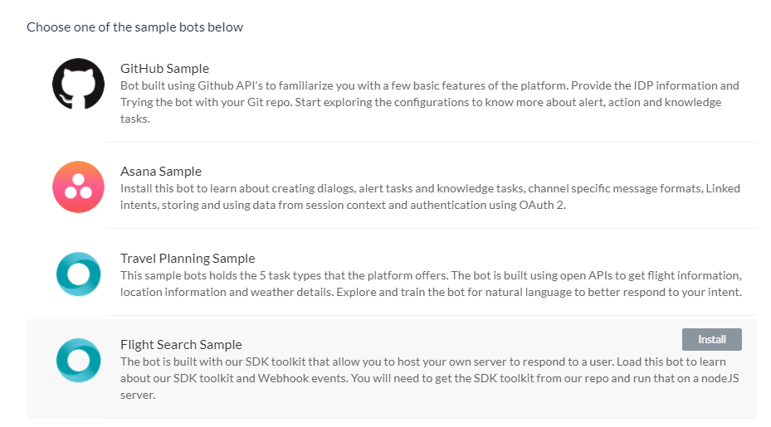This screenshot has height=427, width=771.
Task: Click the Flight Search description about SDK toolkit
Action: (x=430, y=378)
